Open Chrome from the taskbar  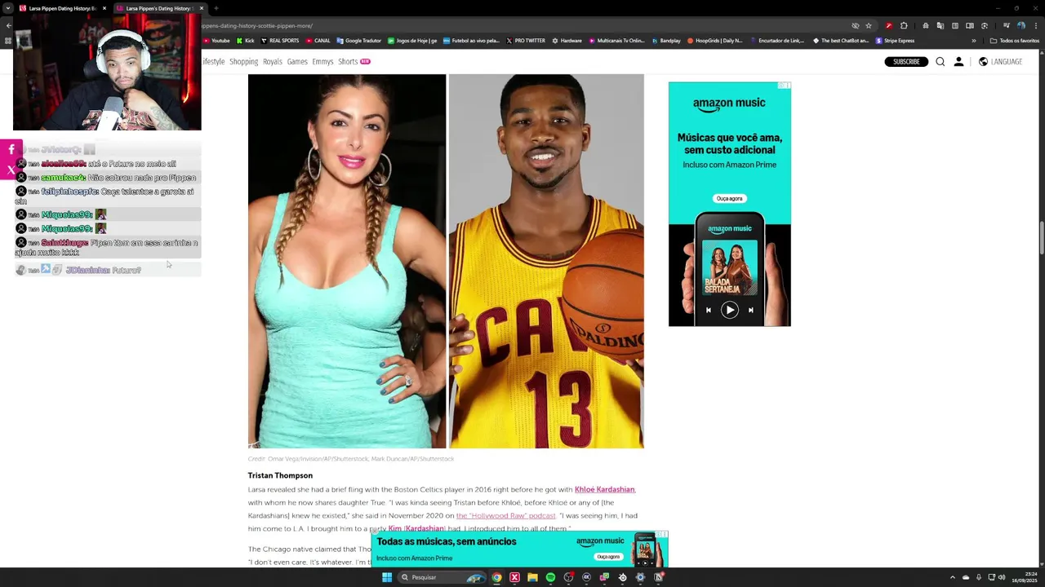click(496, 577)
